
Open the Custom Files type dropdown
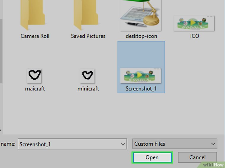[175, 144]
